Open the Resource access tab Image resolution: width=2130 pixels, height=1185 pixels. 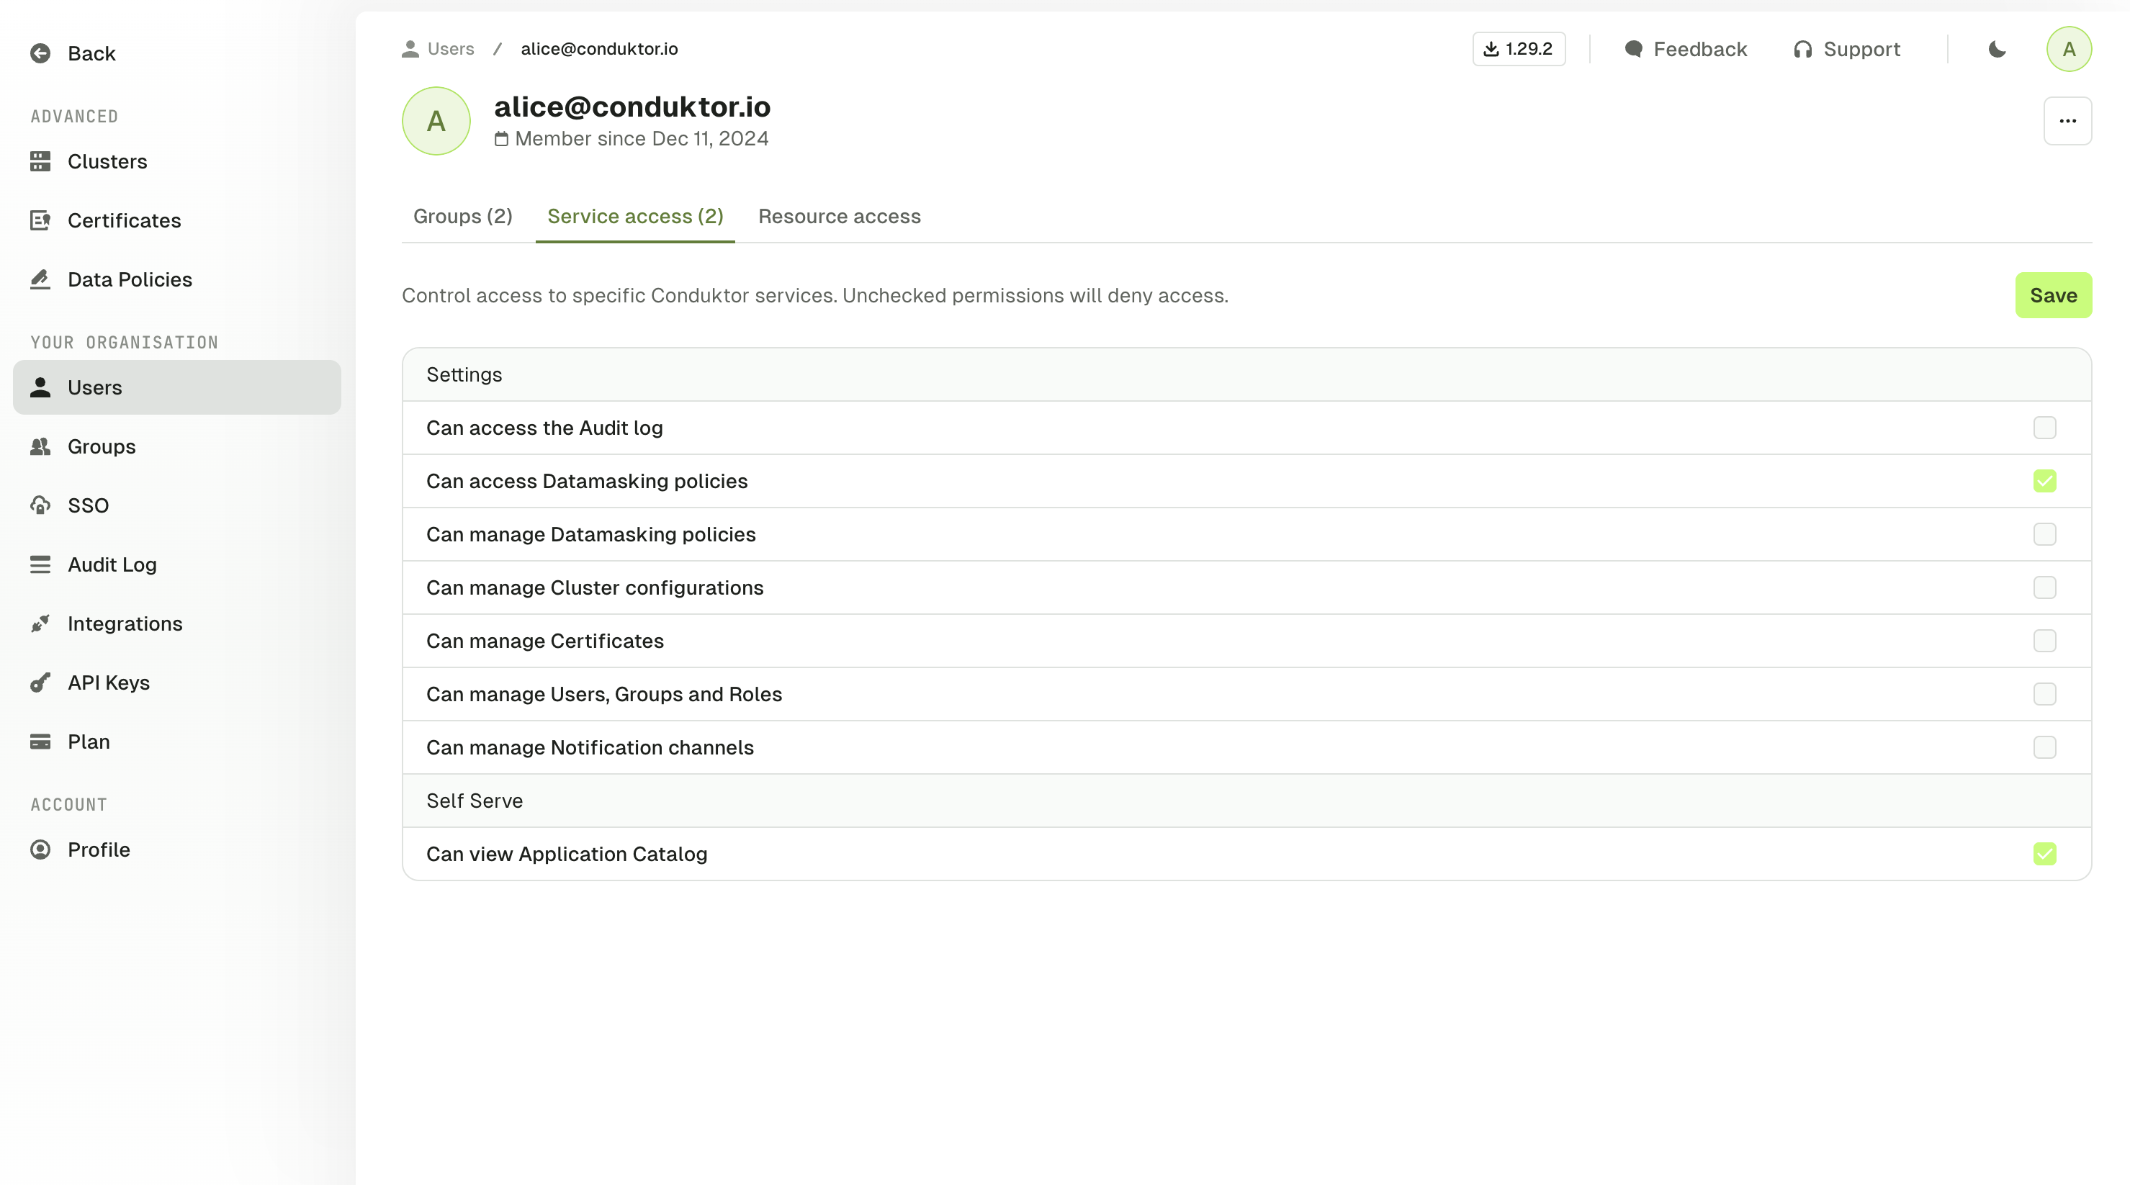840,217
